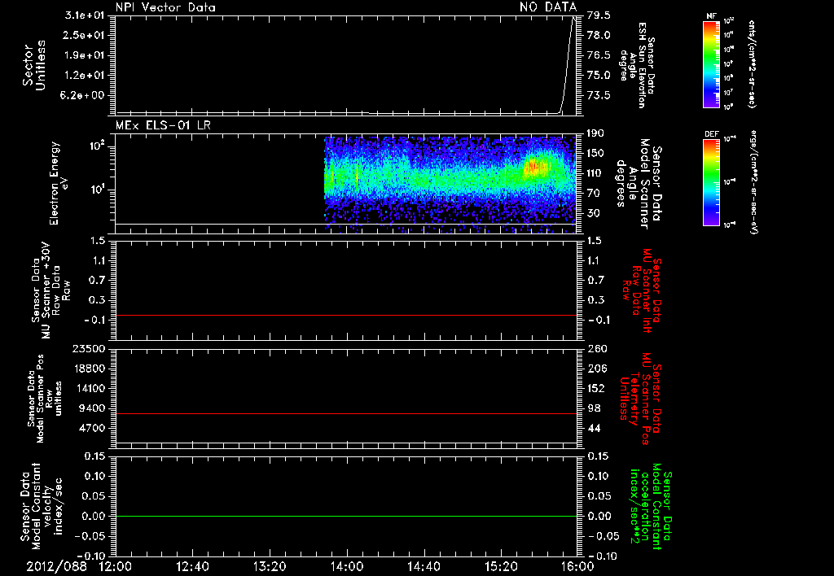Click the red hot spot in ELS spectrogram
834x576 pixels.
pos(538,166)
